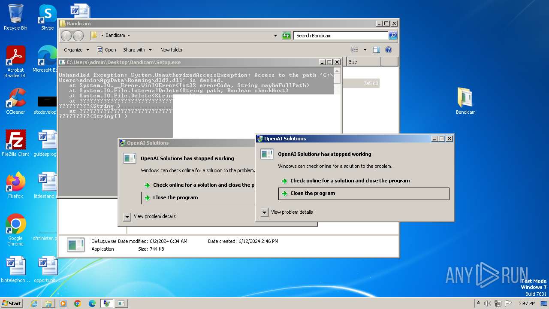The width and height of the screenshot is (549, 309).
Task: Click the search magnifier in Bandicam window
Action: (x=392, y=36)
